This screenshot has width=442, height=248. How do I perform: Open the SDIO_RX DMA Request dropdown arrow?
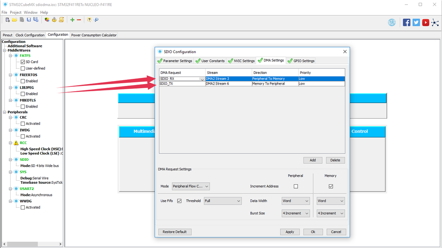(202, 79)
